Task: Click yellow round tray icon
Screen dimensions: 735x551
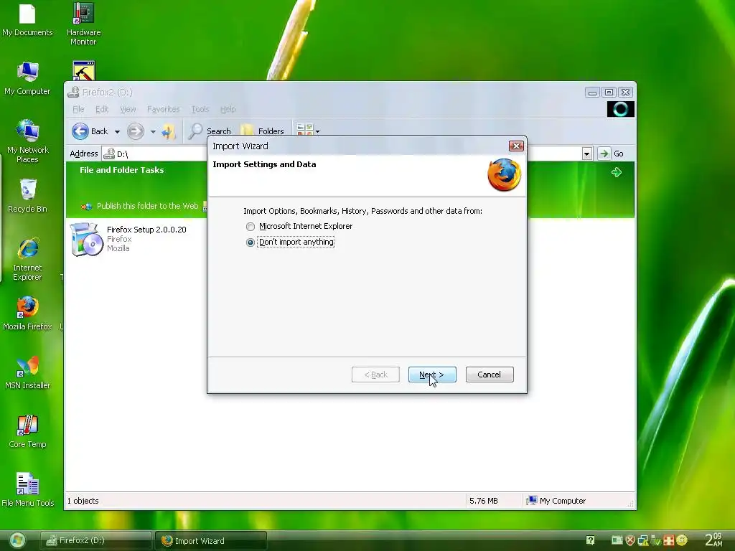Action: coord(682,540)
